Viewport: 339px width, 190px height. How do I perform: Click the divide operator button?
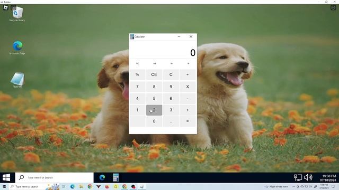[188, 74]
